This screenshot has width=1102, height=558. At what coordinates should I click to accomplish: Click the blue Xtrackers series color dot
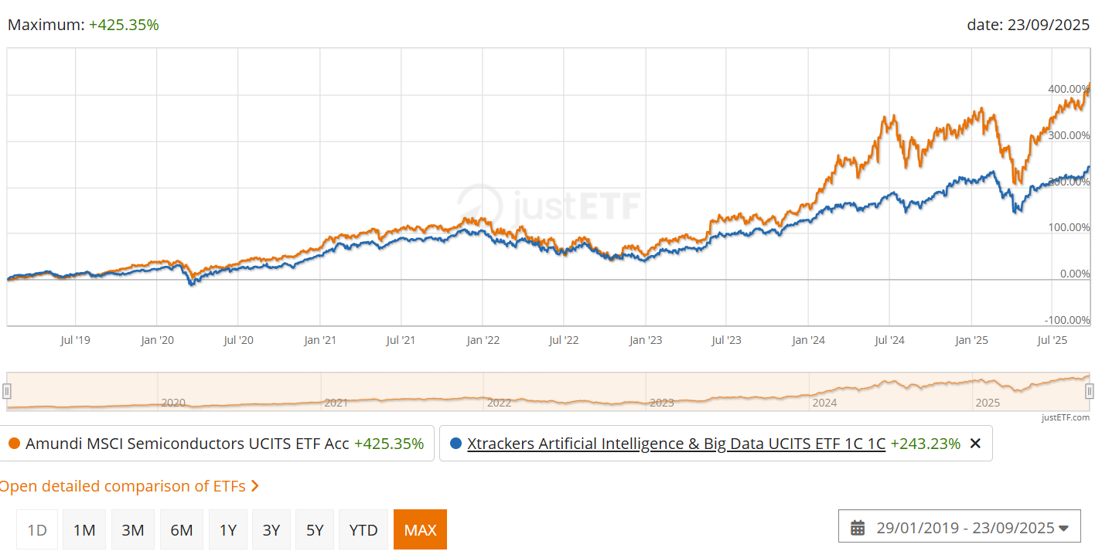coord(455,444)
